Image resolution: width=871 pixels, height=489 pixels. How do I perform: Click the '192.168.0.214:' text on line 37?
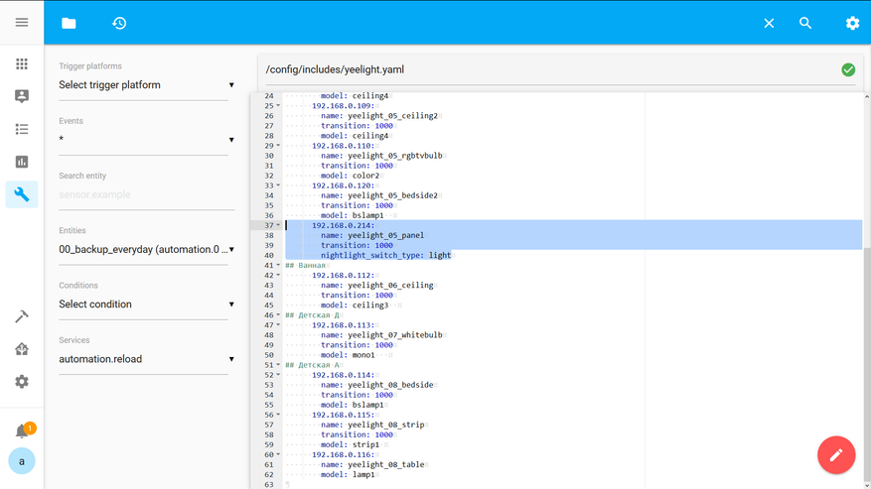coord(343,225)
